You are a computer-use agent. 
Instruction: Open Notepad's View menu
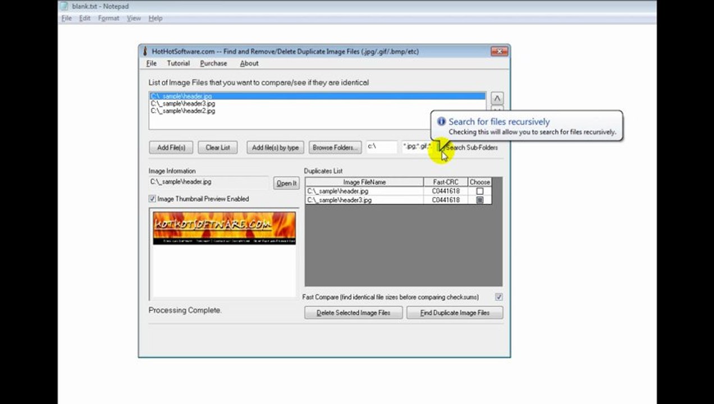point(134,18)
